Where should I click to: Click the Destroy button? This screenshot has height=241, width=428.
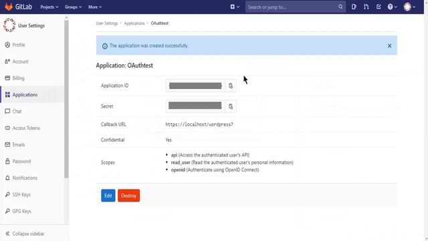click(128, 195)
